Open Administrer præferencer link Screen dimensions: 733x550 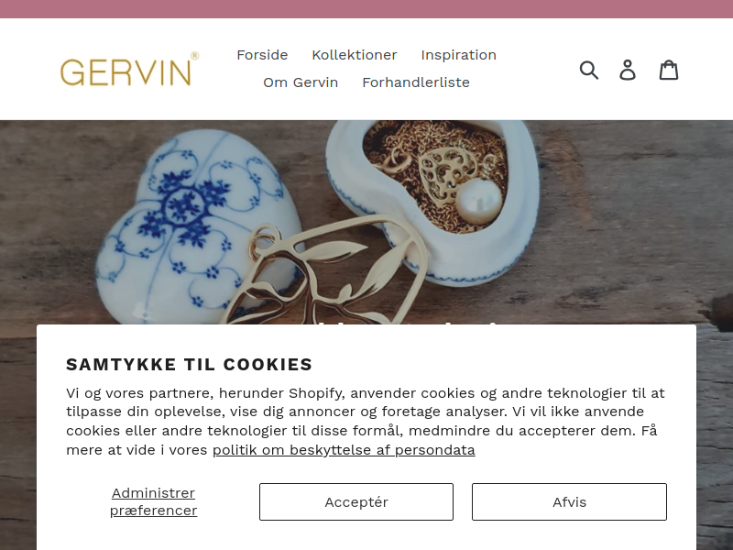(153, 501)
